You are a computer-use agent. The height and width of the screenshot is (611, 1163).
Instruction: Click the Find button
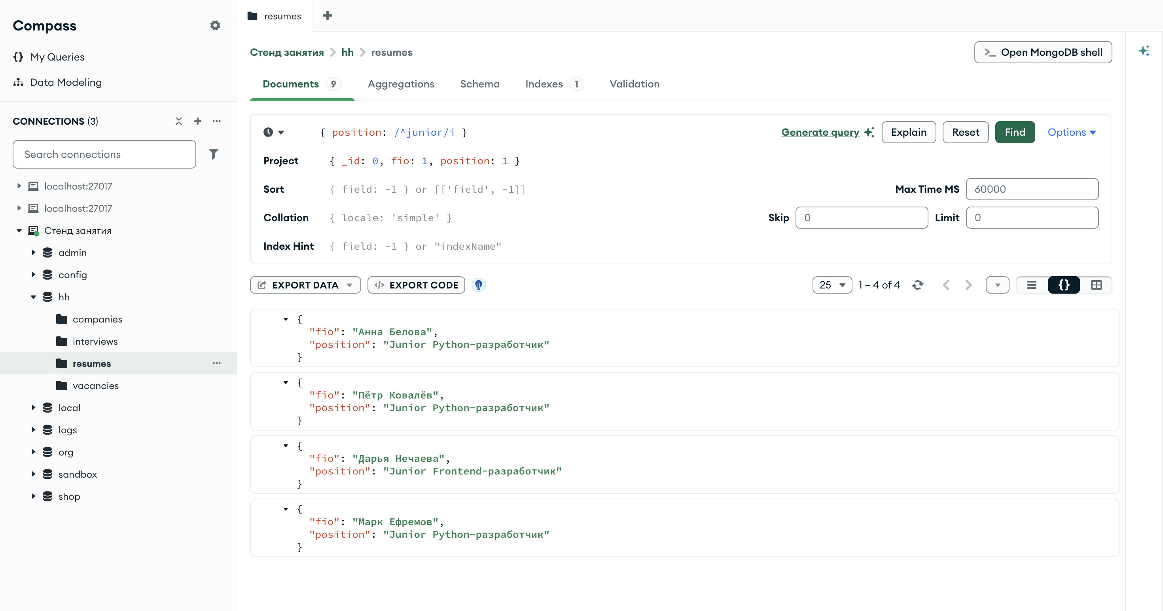pyautogui.click(x=1015, y=132)
